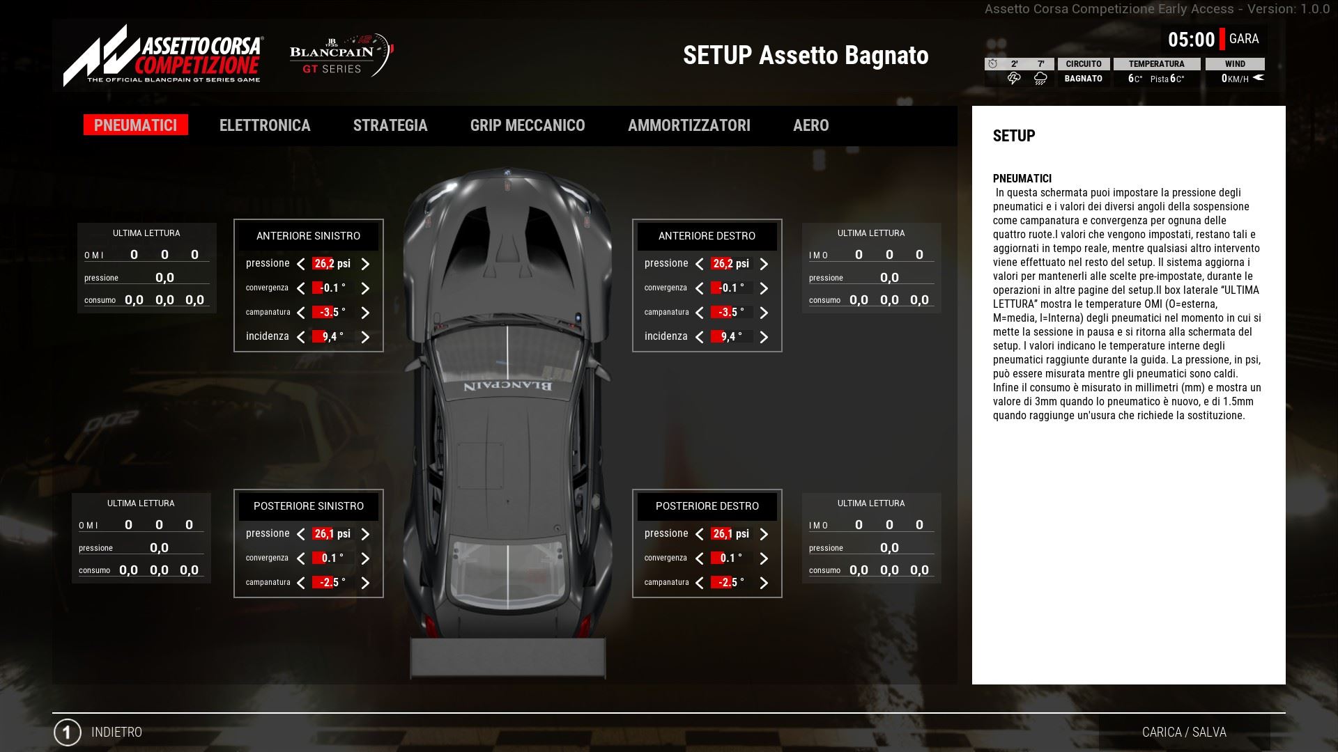Viewport: 1338px width, 752px height.
Task: Click the front-right campanatura value -3.5°
Action: point(731,313)
